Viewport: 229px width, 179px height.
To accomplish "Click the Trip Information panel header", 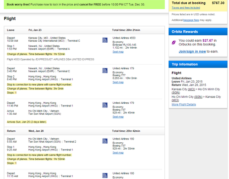I will click(198, 64).
